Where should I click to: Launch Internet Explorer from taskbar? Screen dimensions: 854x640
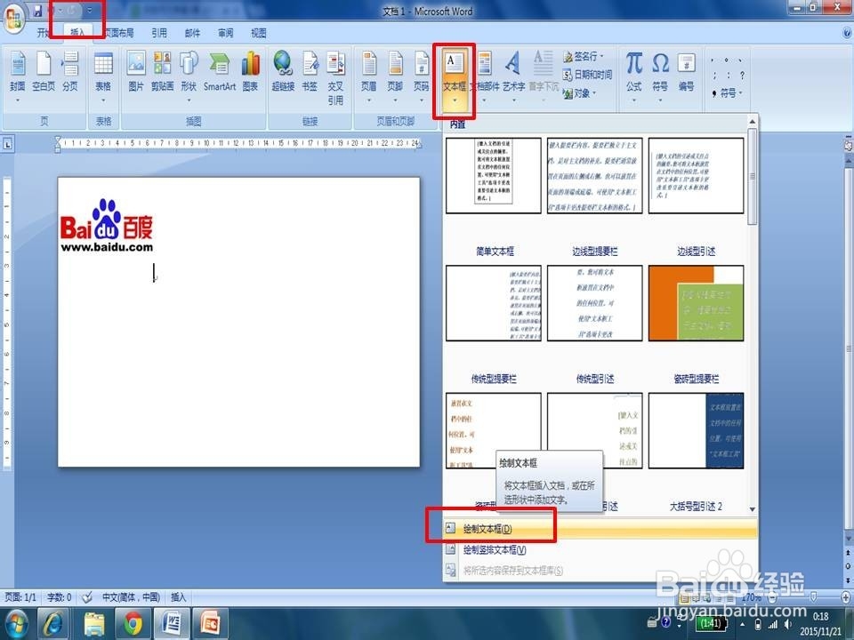(52, 624)
